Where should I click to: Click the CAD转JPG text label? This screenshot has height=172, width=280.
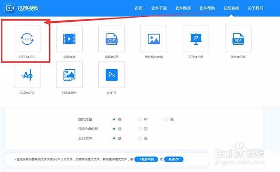click(x=27, y=93)
